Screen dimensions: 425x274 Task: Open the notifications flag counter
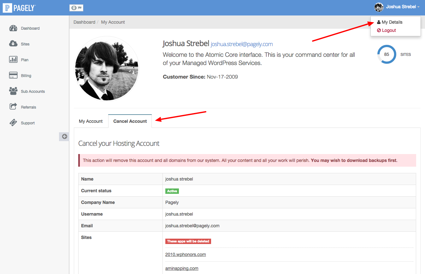(x=76, y=8)
